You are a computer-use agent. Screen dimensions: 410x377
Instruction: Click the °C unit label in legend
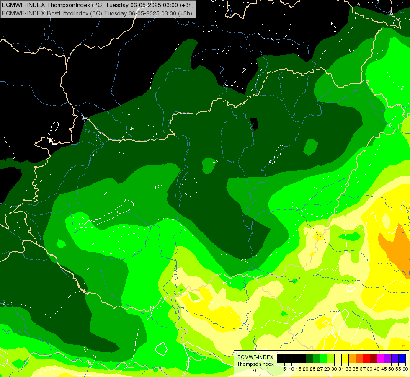[256, 370]
